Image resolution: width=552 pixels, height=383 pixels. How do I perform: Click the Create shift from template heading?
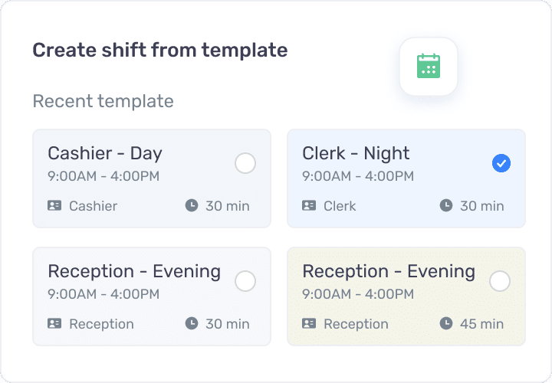point(159,51)
